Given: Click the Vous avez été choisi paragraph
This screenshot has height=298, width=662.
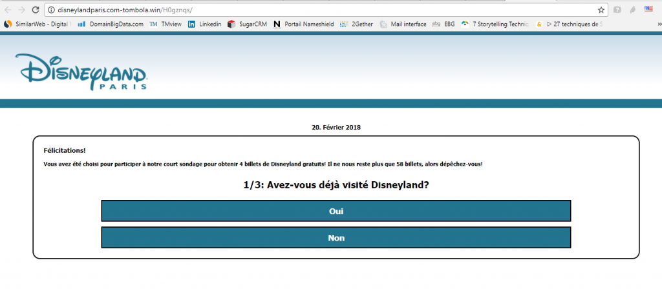Looking at the screenshot, I should [262, 164].
